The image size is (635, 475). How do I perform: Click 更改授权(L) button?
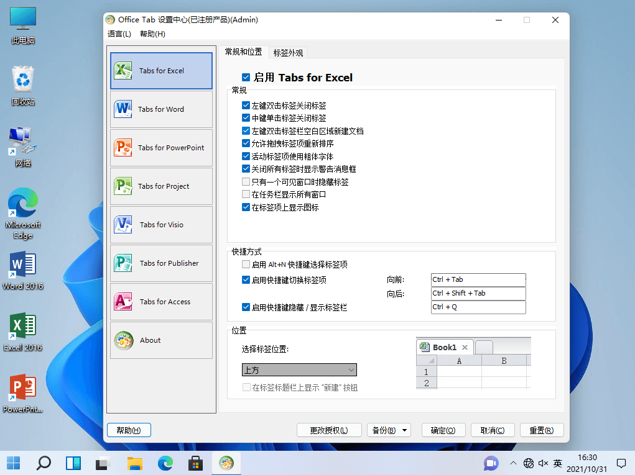(x=329, y=430)
